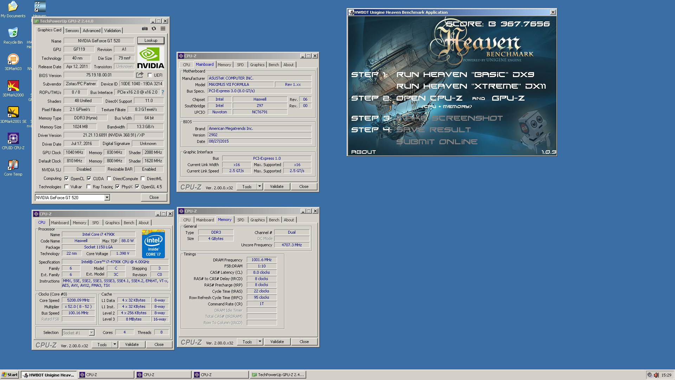Click taskbar clock 15:29

(x=666, y=375)
